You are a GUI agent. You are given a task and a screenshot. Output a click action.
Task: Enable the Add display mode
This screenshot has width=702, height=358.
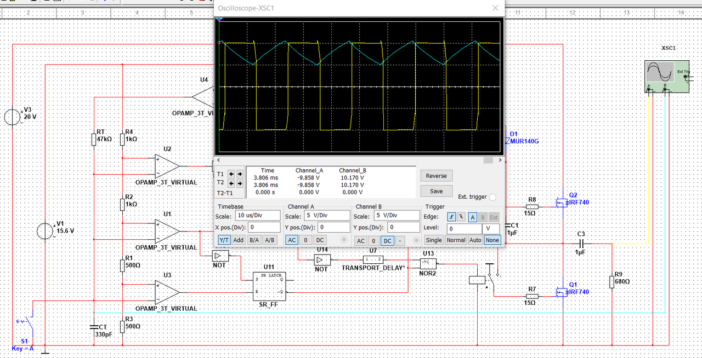(x=239, y=240)
